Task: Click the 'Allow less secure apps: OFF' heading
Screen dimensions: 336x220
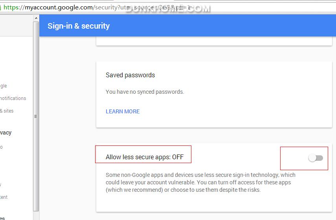Action: click(145, 157)
